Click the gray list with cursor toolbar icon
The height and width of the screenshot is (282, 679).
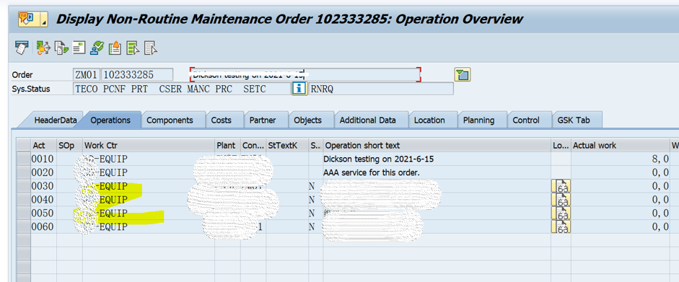click(x=150, y=48)
